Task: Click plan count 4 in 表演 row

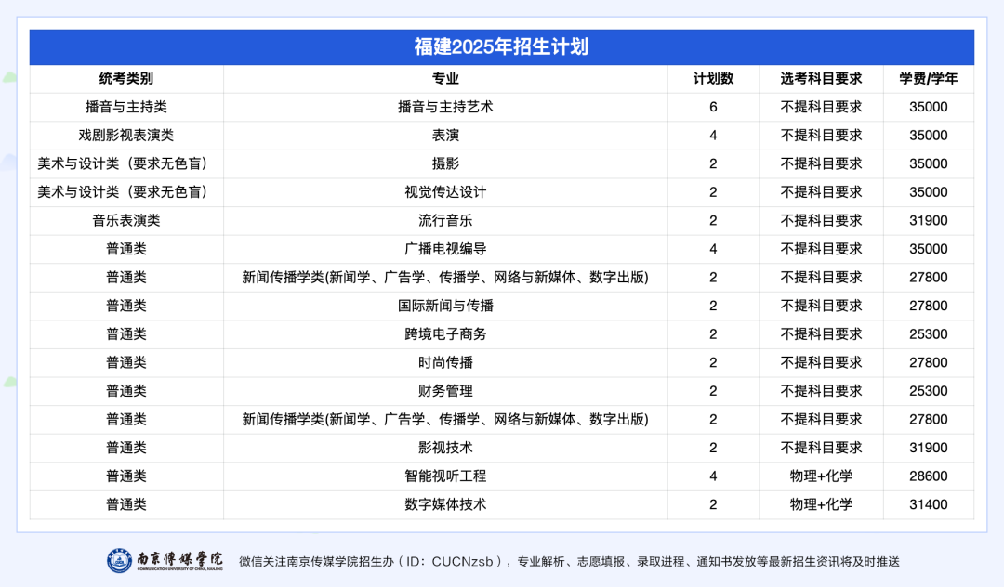Action: tap(713, 135)
